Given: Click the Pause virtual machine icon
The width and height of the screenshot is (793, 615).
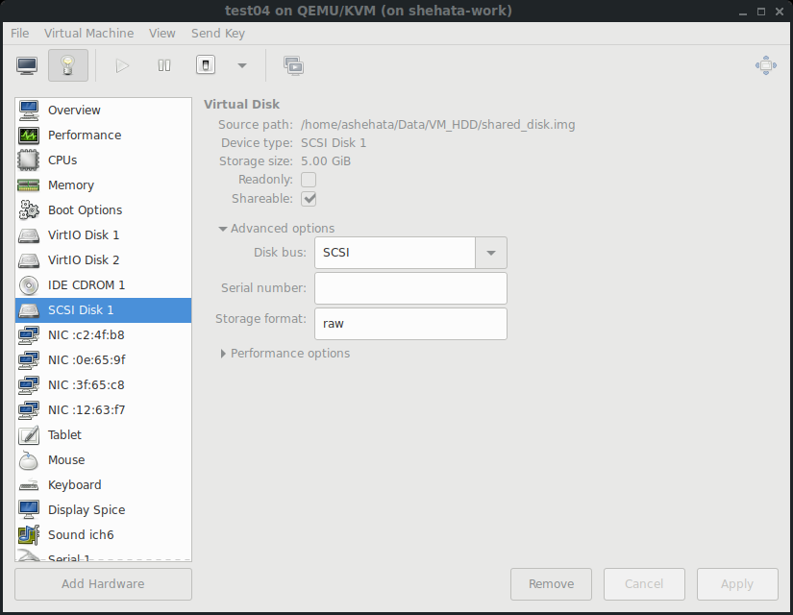Looking at the screenshot, I should point(164,65).
